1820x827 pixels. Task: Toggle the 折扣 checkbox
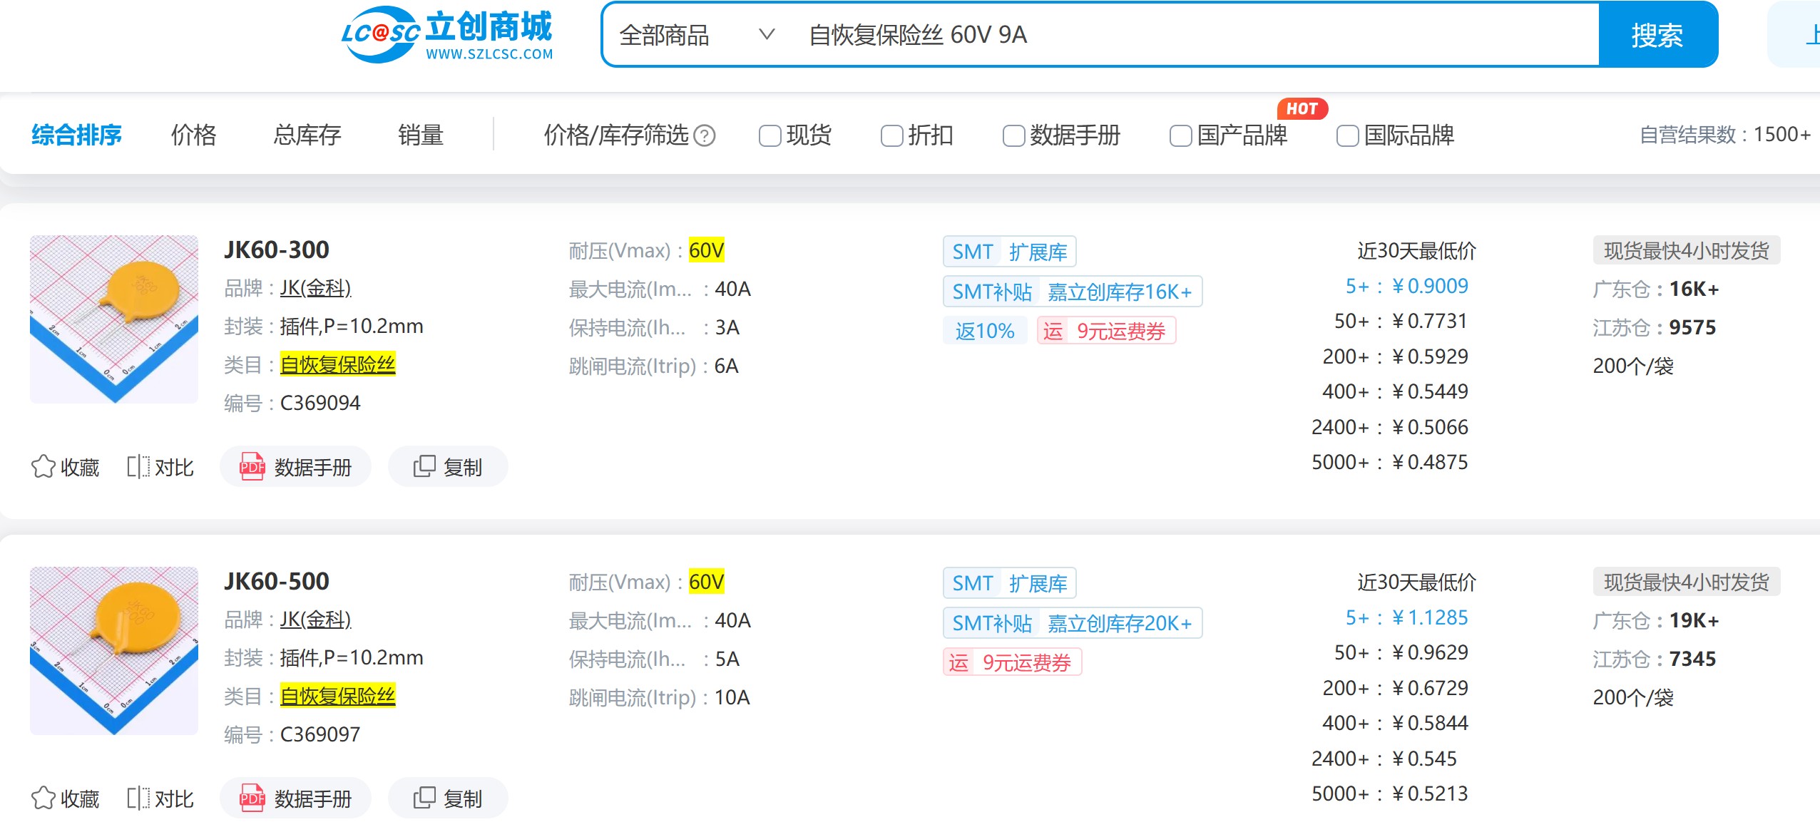(891, 135)
